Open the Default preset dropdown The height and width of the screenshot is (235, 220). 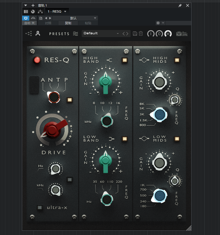(101, 33)
